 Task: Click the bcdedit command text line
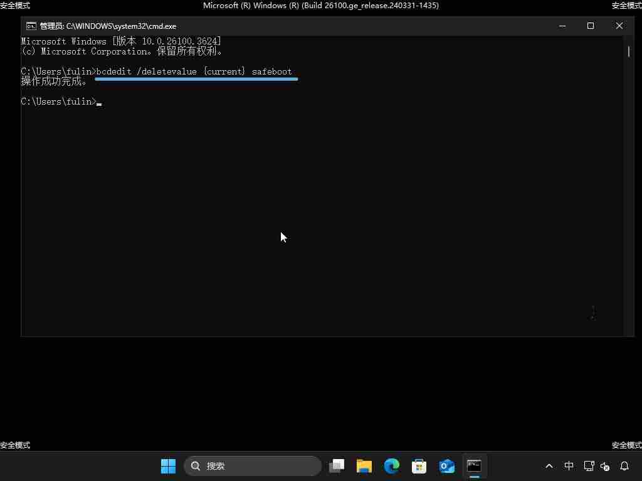coord(194,71)
